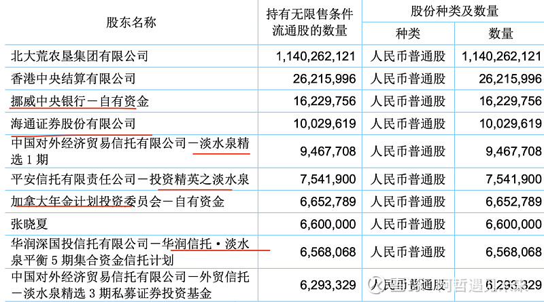Viewport: 544px width, 302px height.
Task: Click 人民币普通股 in the 加拿大年金计划 row
Action: click(x=408, y=202)
